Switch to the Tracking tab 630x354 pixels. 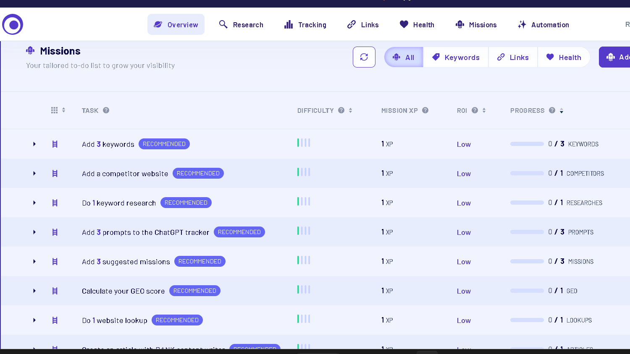tap(305, 25)
